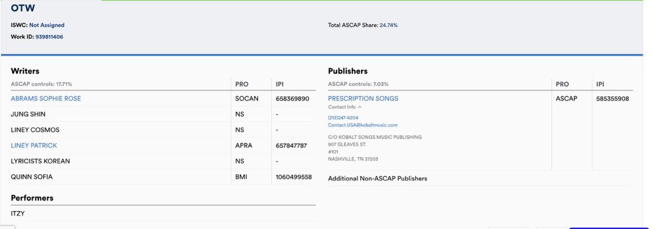This screenshot has width=654, height=229.
Task: Select IPI number 1060499558
Action: [294, 177]
